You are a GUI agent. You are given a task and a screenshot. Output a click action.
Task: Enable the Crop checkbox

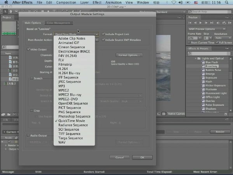point(31,110)
